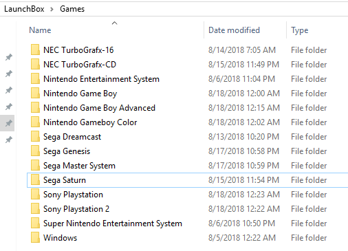Screen dimensions: 348x251
Task: Select the NEC TurboGrafx-16 folder icon
Action: (35, 50)
